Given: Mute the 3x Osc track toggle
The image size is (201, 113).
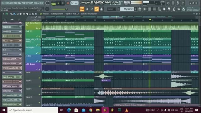Looking at the screenshot, I should [x=40, y=62].
